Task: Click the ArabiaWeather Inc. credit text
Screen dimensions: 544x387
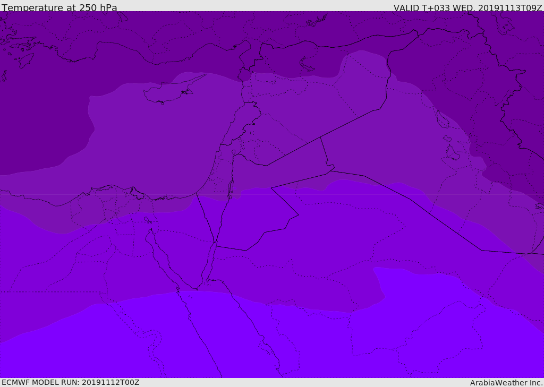Action: pyautogui.click(x=506, y=383)
